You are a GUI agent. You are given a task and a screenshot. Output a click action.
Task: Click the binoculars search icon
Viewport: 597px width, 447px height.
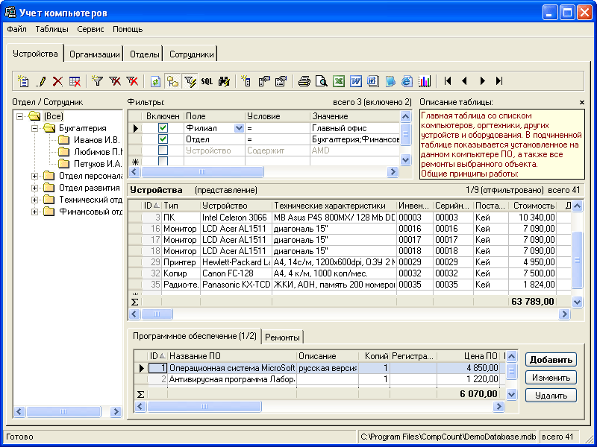tap(223, 81)
